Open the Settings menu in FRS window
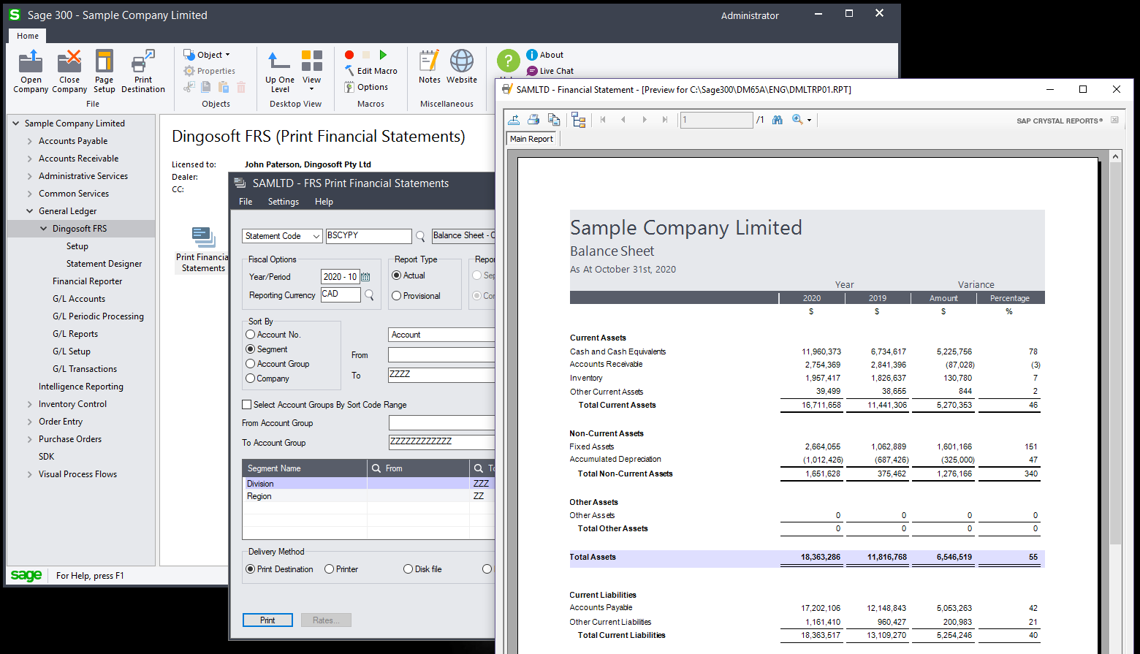 (x=283, y=202)
